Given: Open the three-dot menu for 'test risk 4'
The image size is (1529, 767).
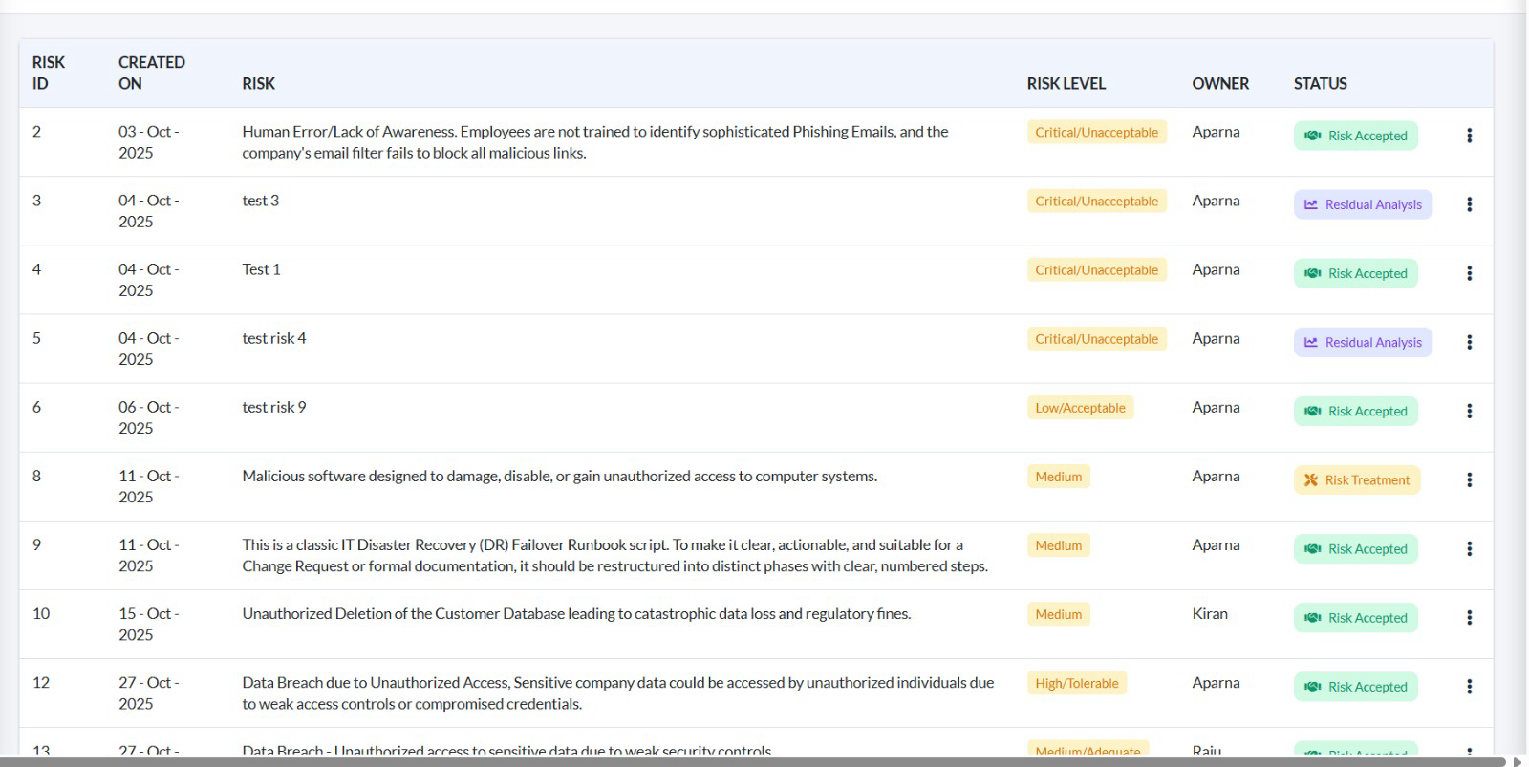Looking at the screenshot, I should [1469, 342].
